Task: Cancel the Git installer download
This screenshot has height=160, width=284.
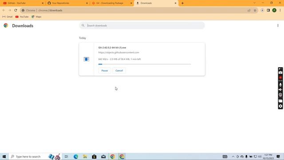Action: (119, 71)
